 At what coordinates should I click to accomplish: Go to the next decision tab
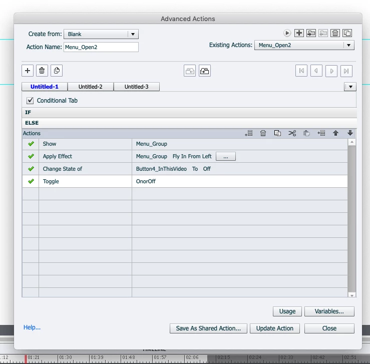coord(331,71)
